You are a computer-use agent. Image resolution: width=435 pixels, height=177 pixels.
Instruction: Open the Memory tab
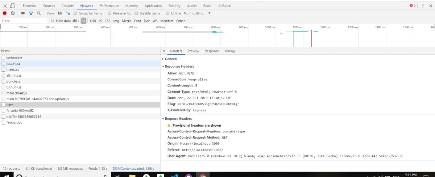click(132, 6)
